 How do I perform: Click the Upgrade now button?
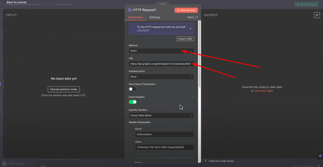306,4
